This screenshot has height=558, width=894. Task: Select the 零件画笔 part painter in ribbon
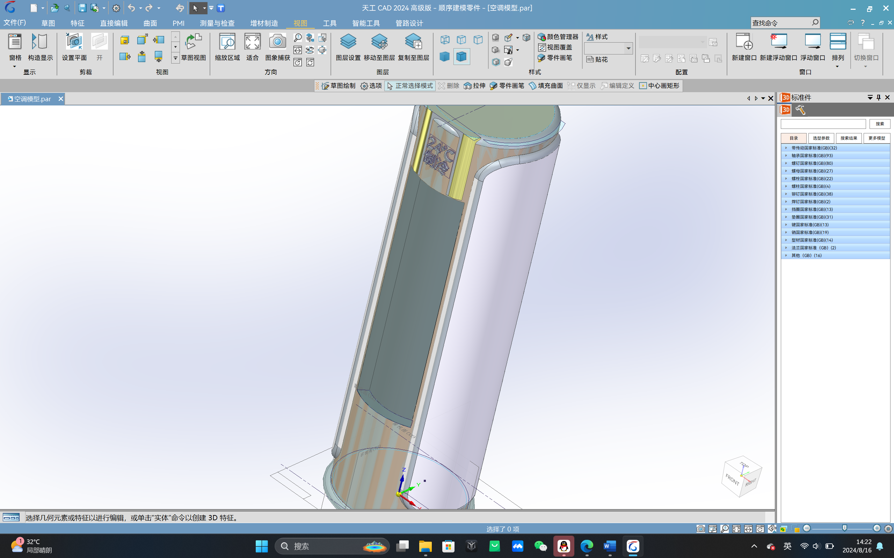point(555,58)
